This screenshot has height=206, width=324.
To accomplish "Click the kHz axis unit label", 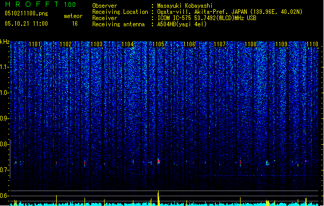I will coord(5,42).
